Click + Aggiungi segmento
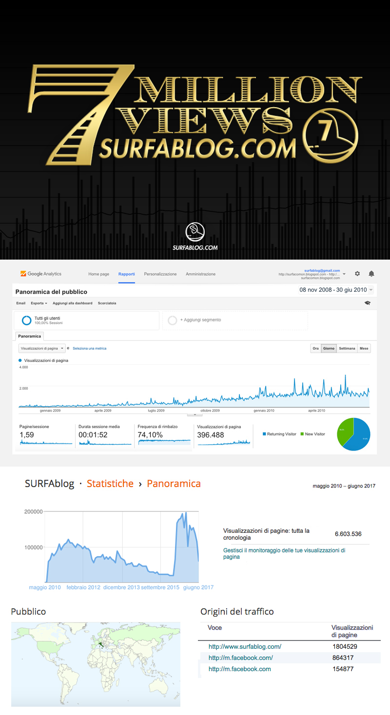The image size is (390, 715). (200, 320)
